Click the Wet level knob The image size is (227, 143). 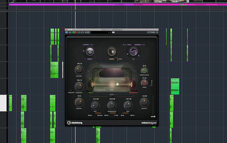pos(128,105)
